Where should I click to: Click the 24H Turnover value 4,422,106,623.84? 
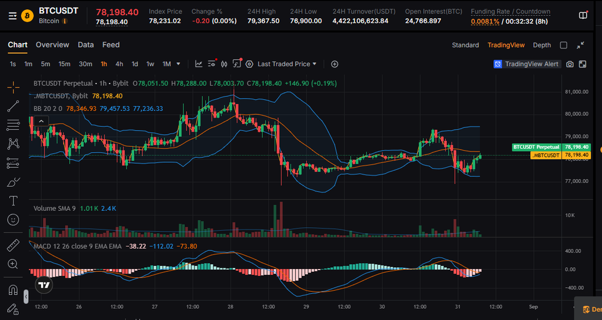(360, 21)
